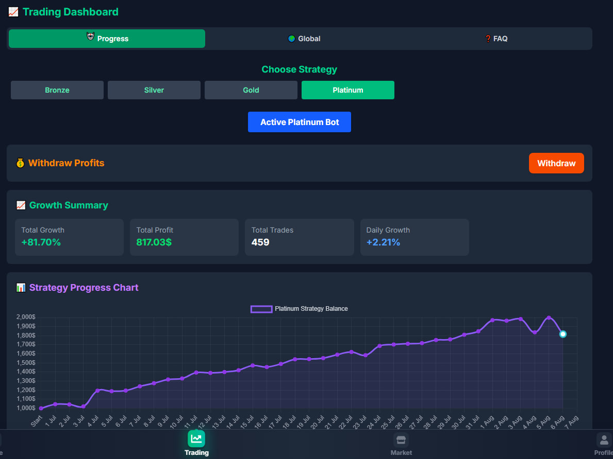613x459 pixels.
Task: Click the money bag icon beside Withdraw Profits
Action: click(x=20, y=163)
